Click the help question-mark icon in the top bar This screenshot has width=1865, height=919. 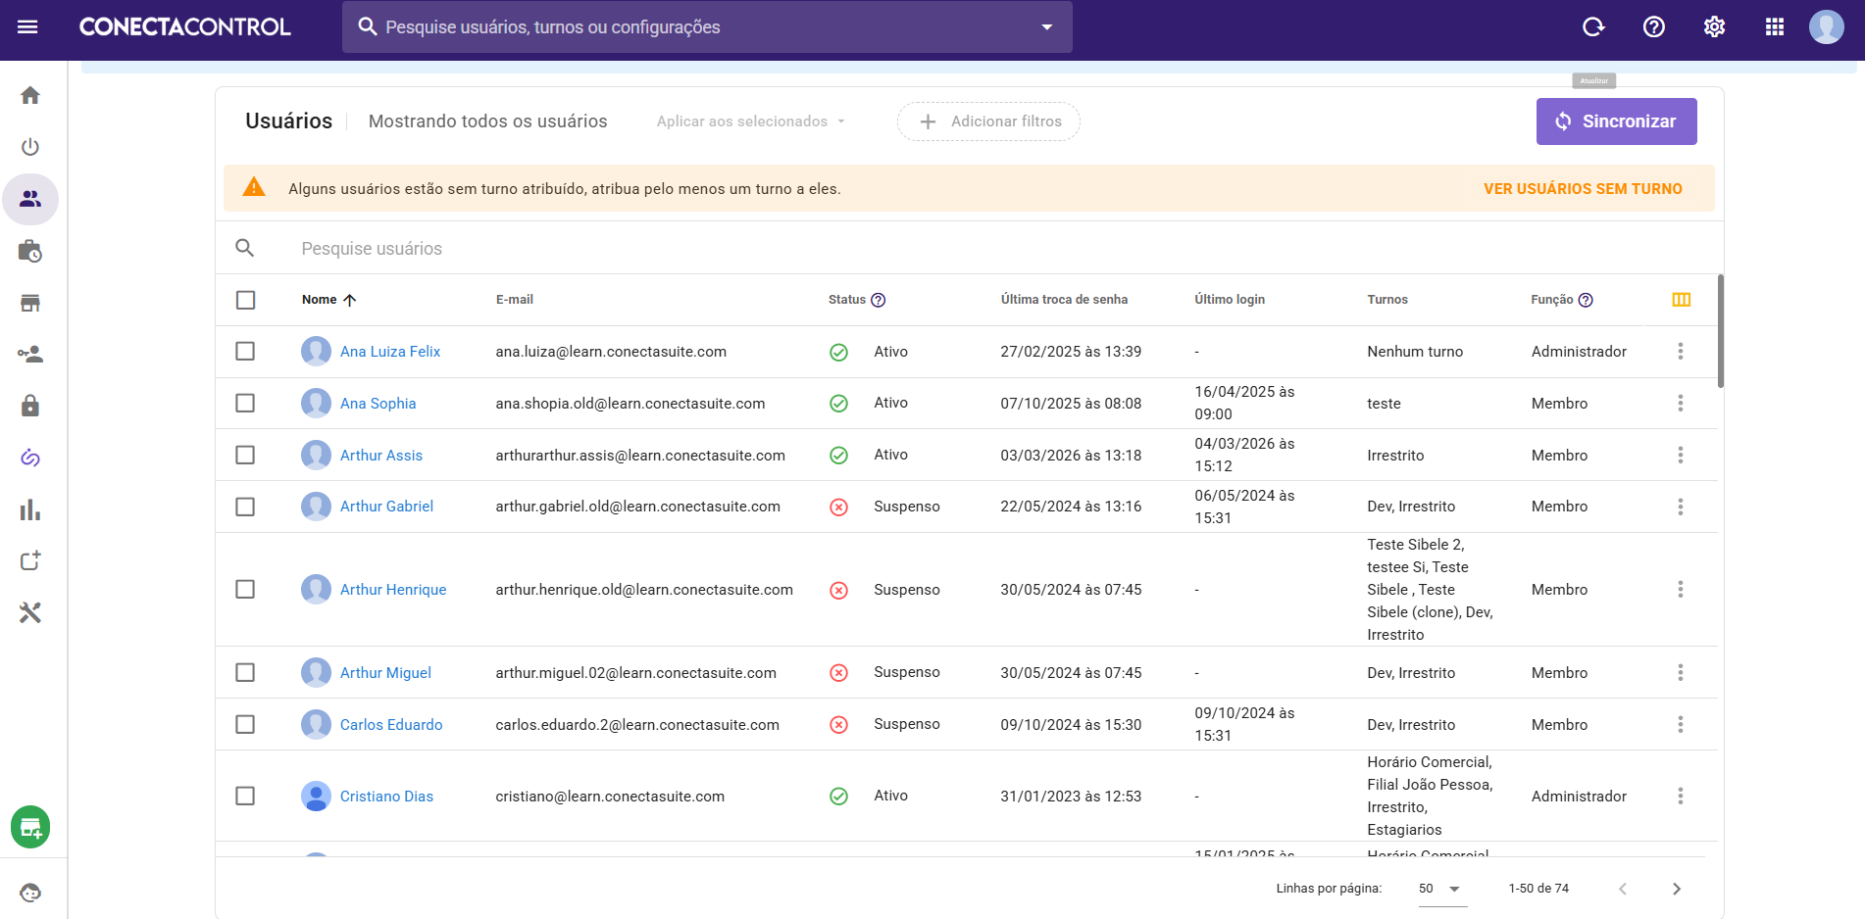(1654, 26)
